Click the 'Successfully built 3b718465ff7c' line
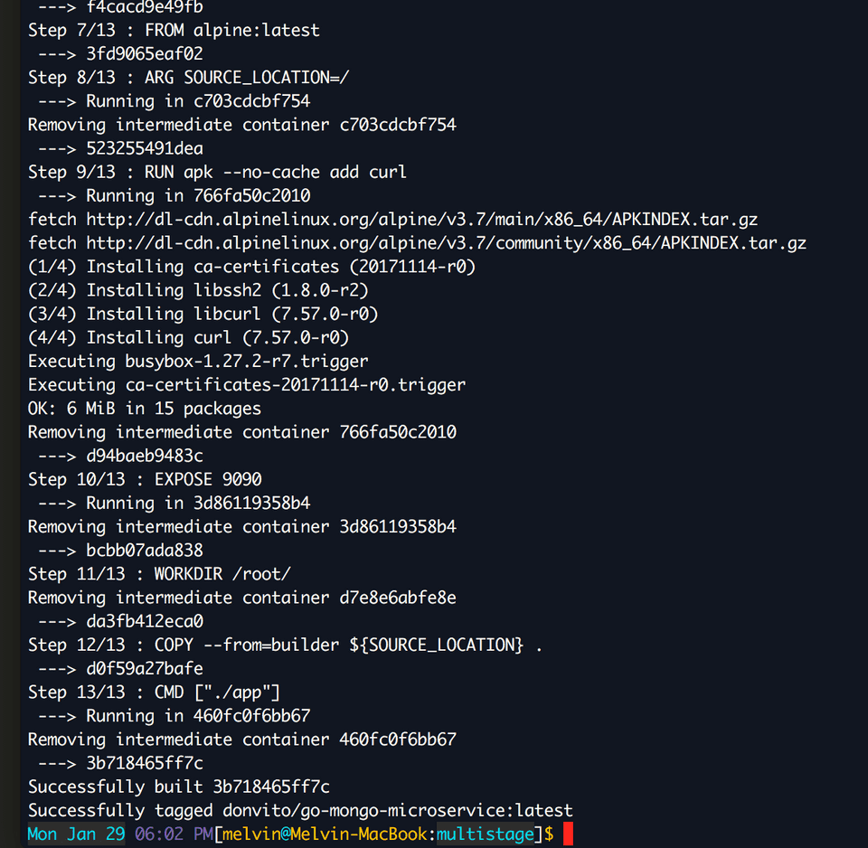This screenshot has width=868, height=848. coord(179,787)
